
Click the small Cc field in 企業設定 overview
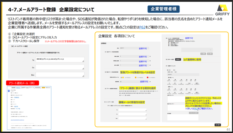pyautogui.click(x=132, y=114)
